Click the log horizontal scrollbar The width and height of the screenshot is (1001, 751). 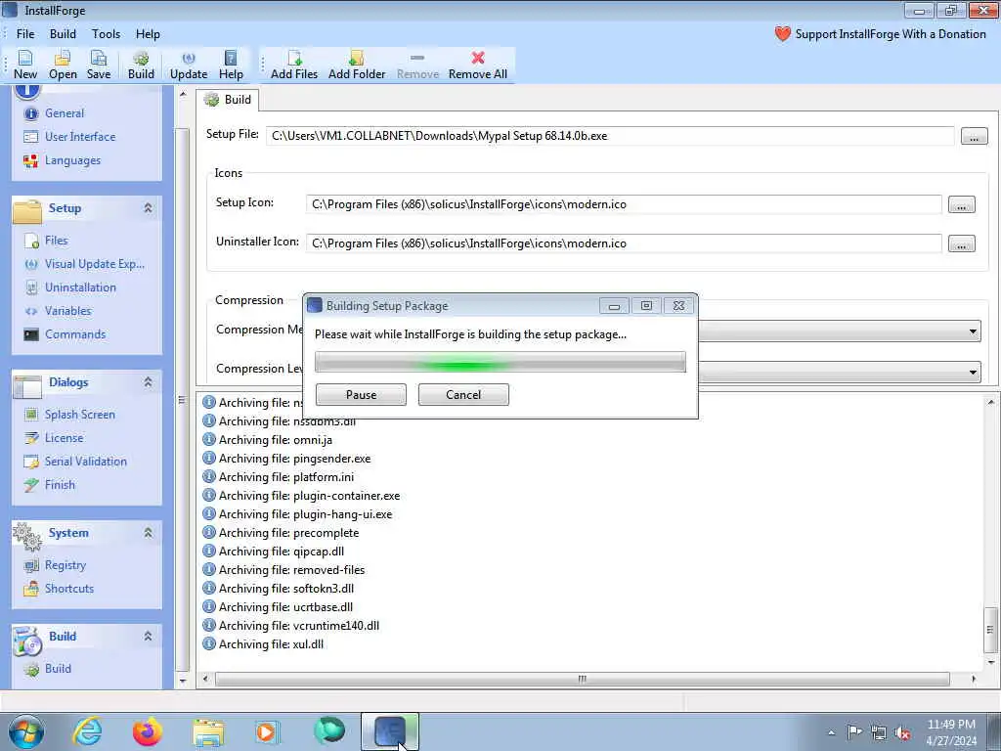tap(583, 679)
